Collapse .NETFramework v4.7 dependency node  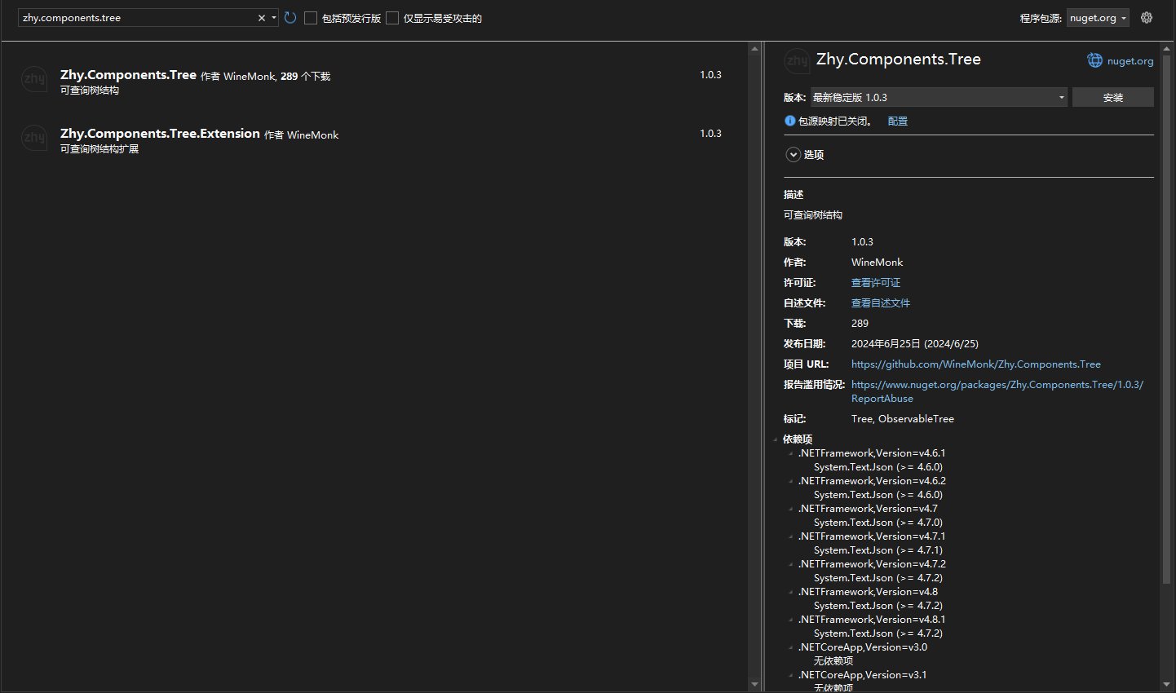790,509
